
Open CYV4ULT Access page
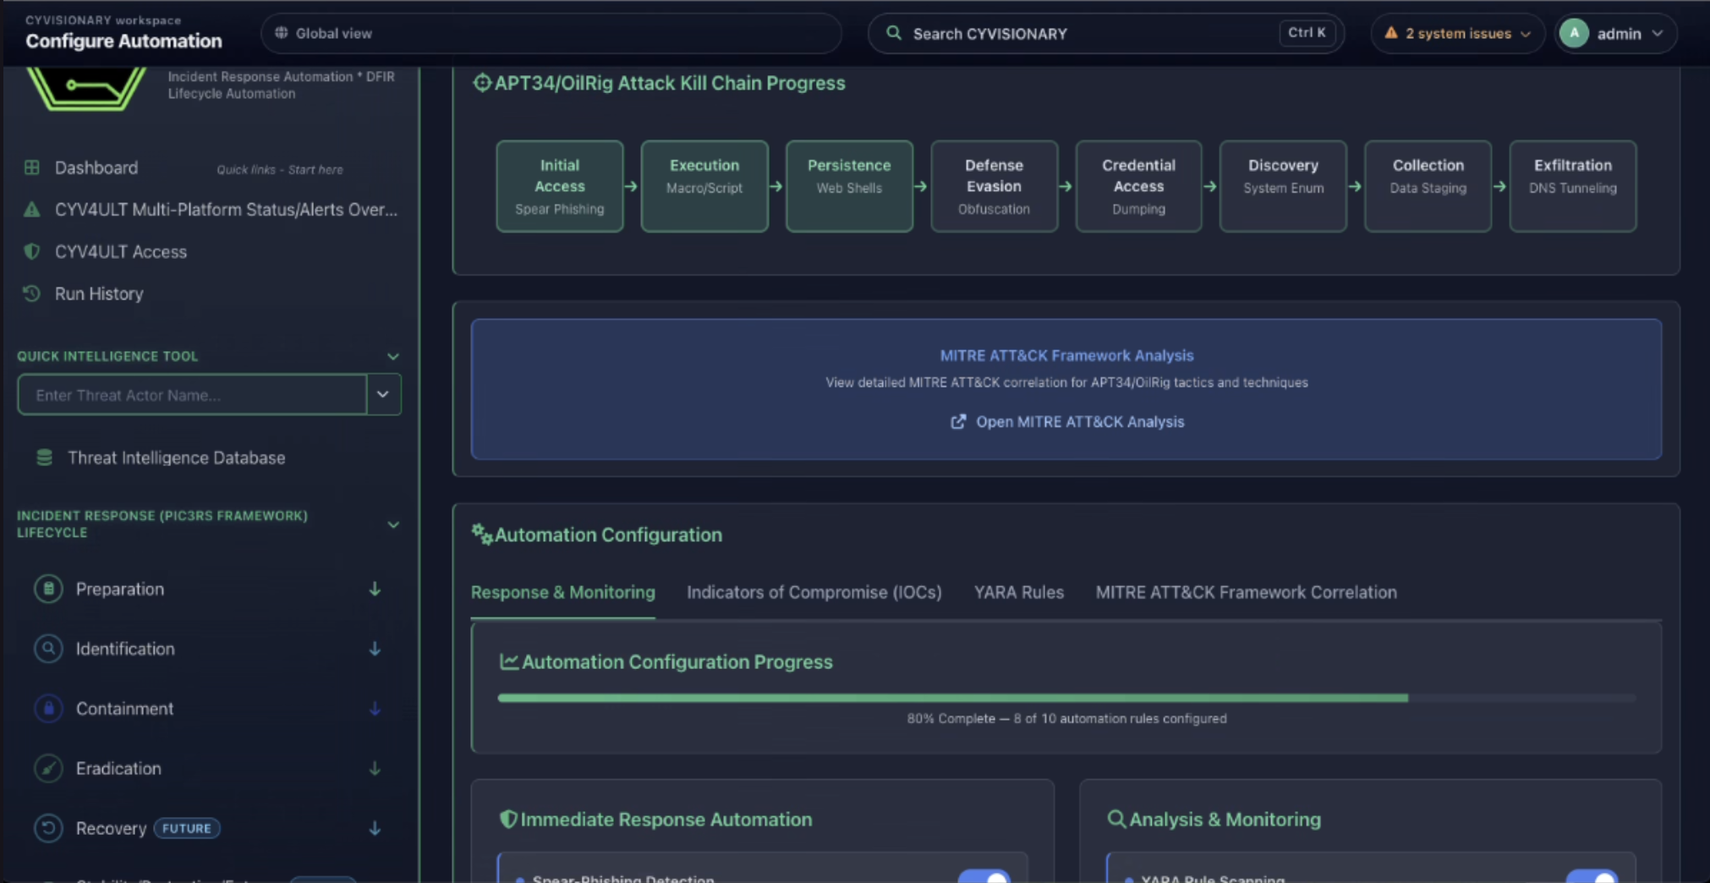(x=121, y=251)
